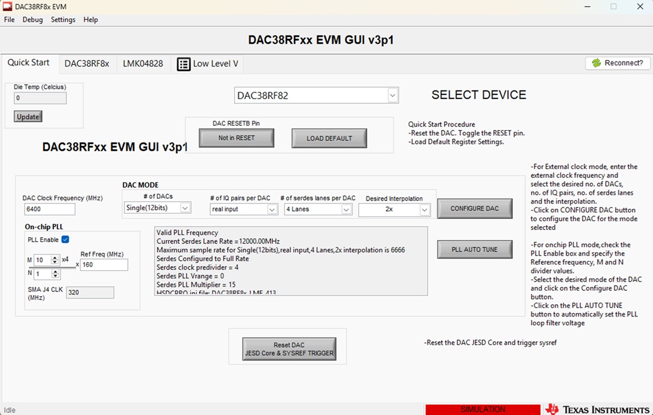Click the DAC38RF8x EVM app icon
Viewport: 653px width, 415px height.
(x=8, y=6)
